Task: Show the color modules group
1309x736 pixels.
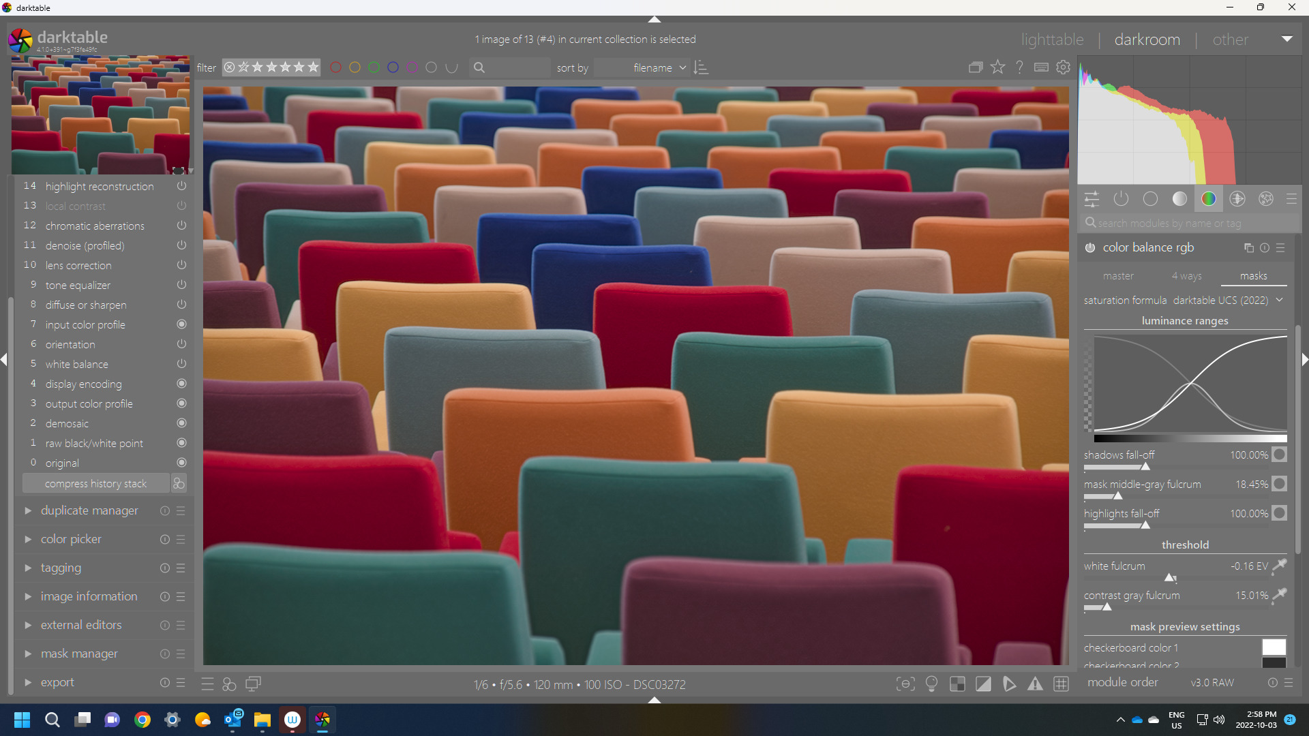Action: (x=1208, y=198)
